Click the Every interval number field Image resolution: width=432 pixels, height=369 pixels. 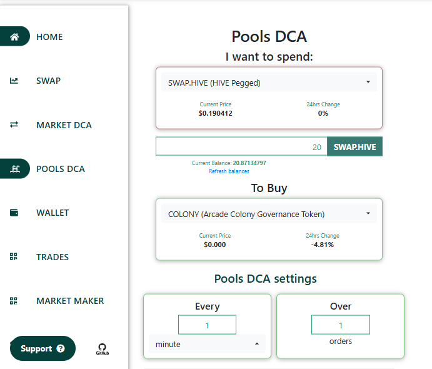coord(207,325)
